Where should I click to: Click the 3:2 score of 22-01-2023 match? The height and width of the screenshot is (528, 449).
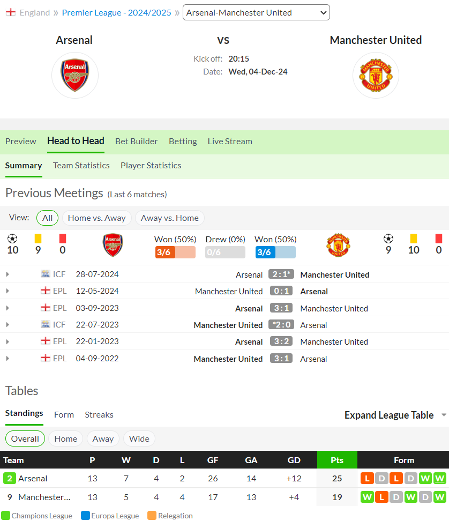click(281, 341)
